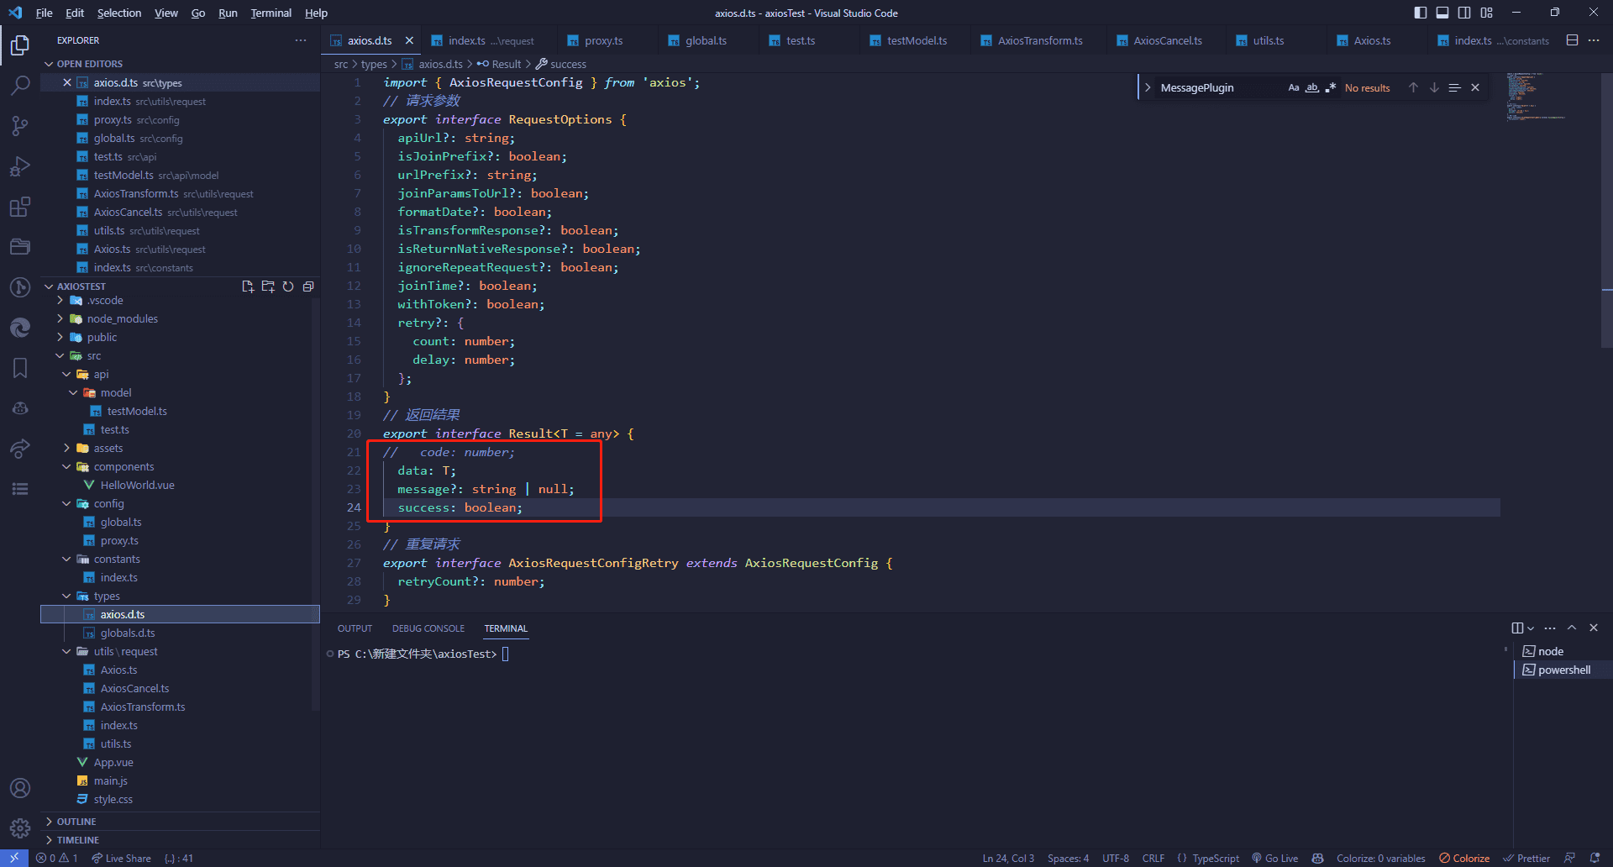Change TypeScript language mode in status bar
The image size is (1613, 867).
pos(1216,858)
